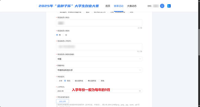Open the 2022-09 enrollment date picker
Screen dimensions: 200x107
(99, 91)
